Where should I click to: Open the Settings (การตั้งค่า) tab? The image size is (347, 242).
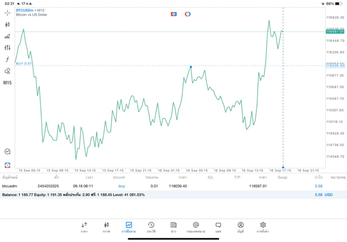point(263,227)
